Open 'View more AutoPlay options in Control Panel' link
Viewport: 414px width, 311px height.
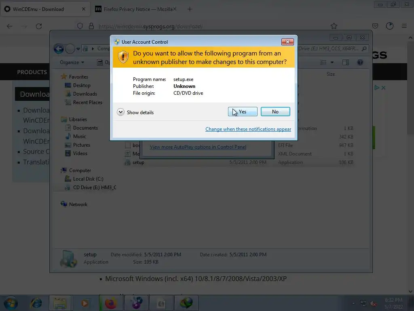198,147
